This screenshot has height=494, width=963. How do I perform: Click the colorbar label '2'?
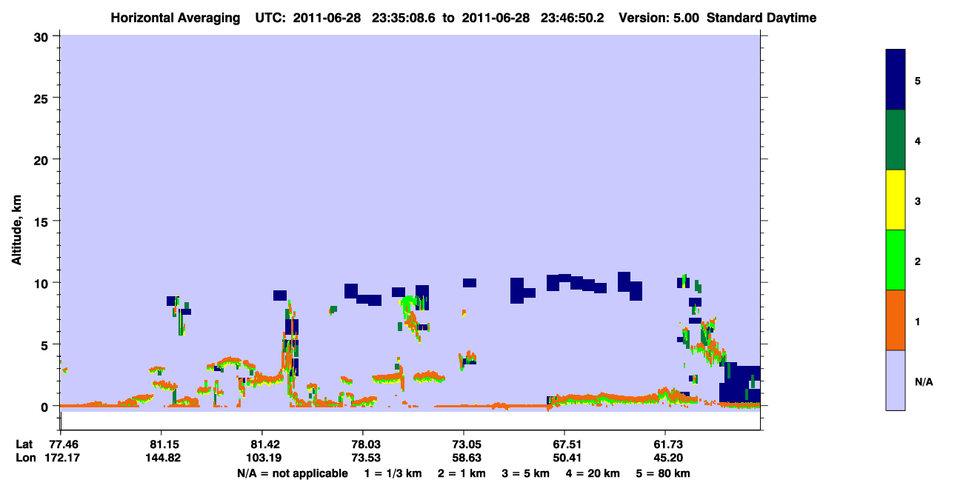918,261
